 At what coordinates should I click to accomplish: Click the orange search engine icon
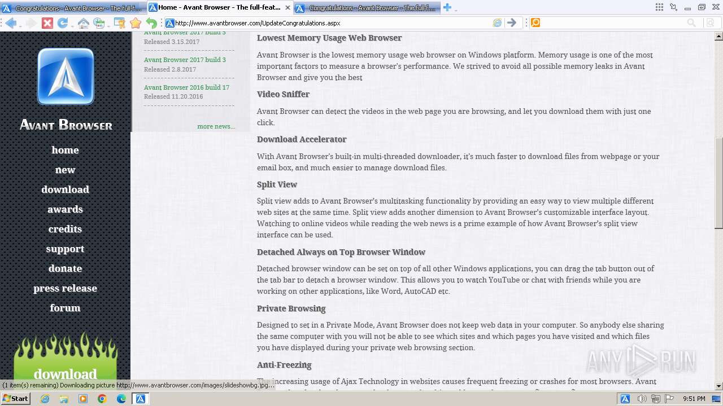click(x=535, y=23)
